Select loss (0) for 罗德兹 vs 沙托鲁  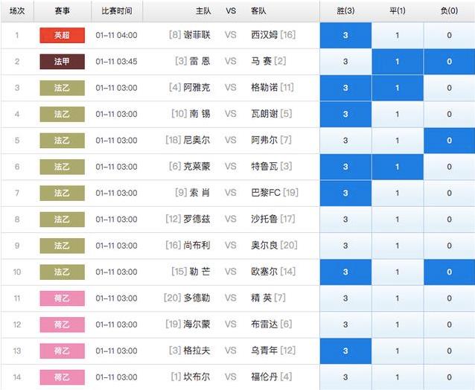pyautogui.click(x=449, y=220)
